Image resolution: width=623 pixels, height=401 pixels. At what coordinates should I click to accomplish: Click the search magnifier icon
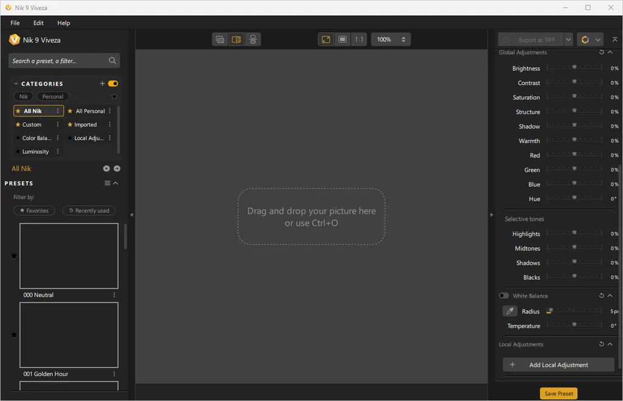[113, 60]
